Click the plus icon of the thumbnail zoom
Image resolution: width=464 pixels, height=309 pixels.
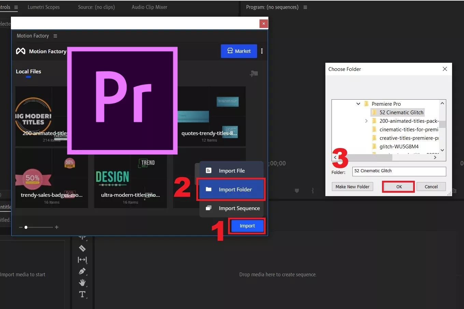coord(57,227)
